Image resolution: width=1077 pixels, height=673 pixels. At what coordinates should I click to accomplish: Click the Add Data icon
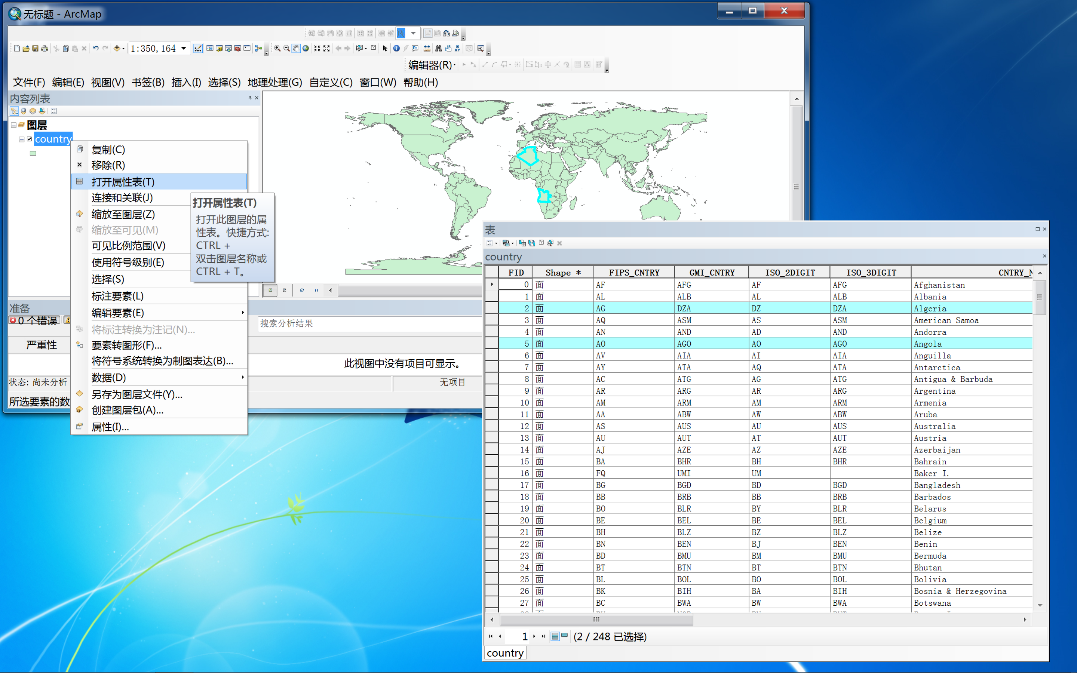click(x=117, y=49)
